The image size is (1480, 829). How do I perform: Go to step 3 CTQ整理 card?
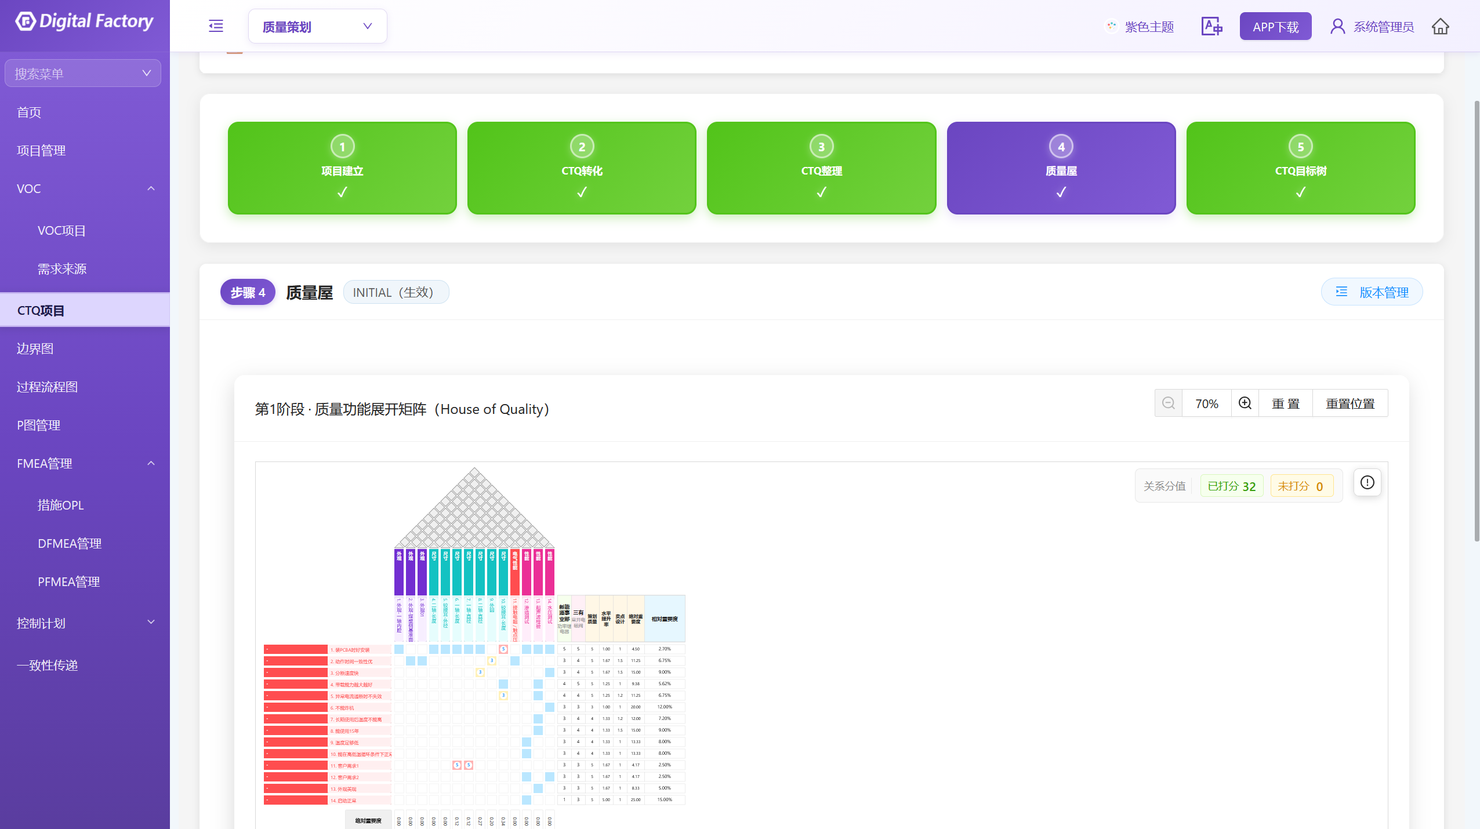tap(821, 168)
